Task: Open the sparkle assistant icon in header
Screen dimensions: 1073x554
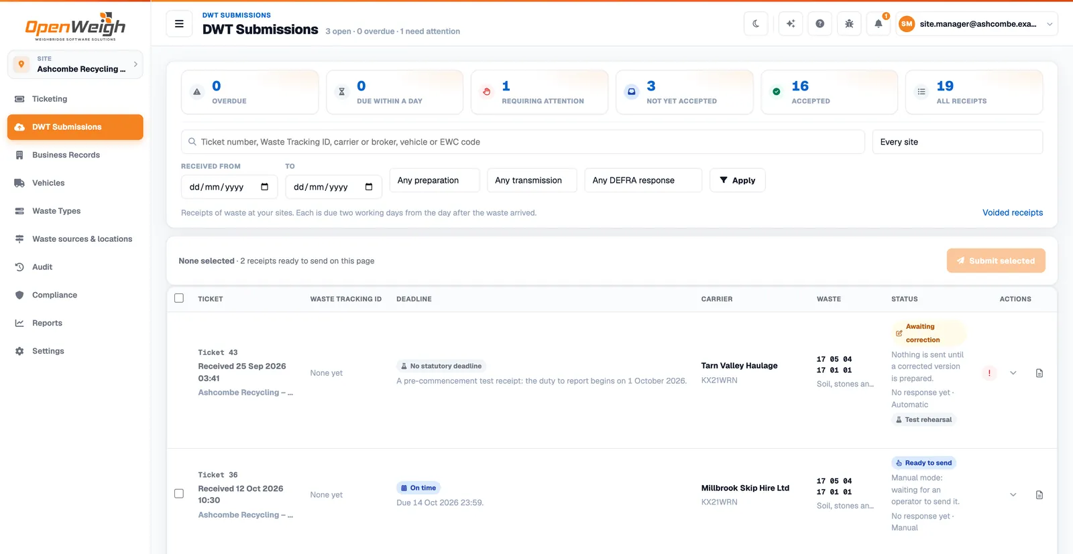Action: pyautogui.click(x=791, y=24)
